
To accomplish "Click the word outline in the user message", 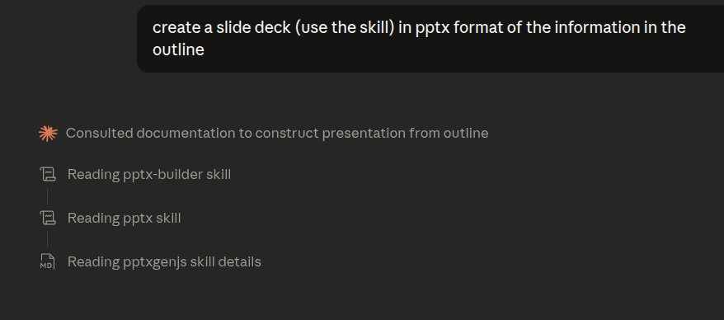I will point(178,49).
